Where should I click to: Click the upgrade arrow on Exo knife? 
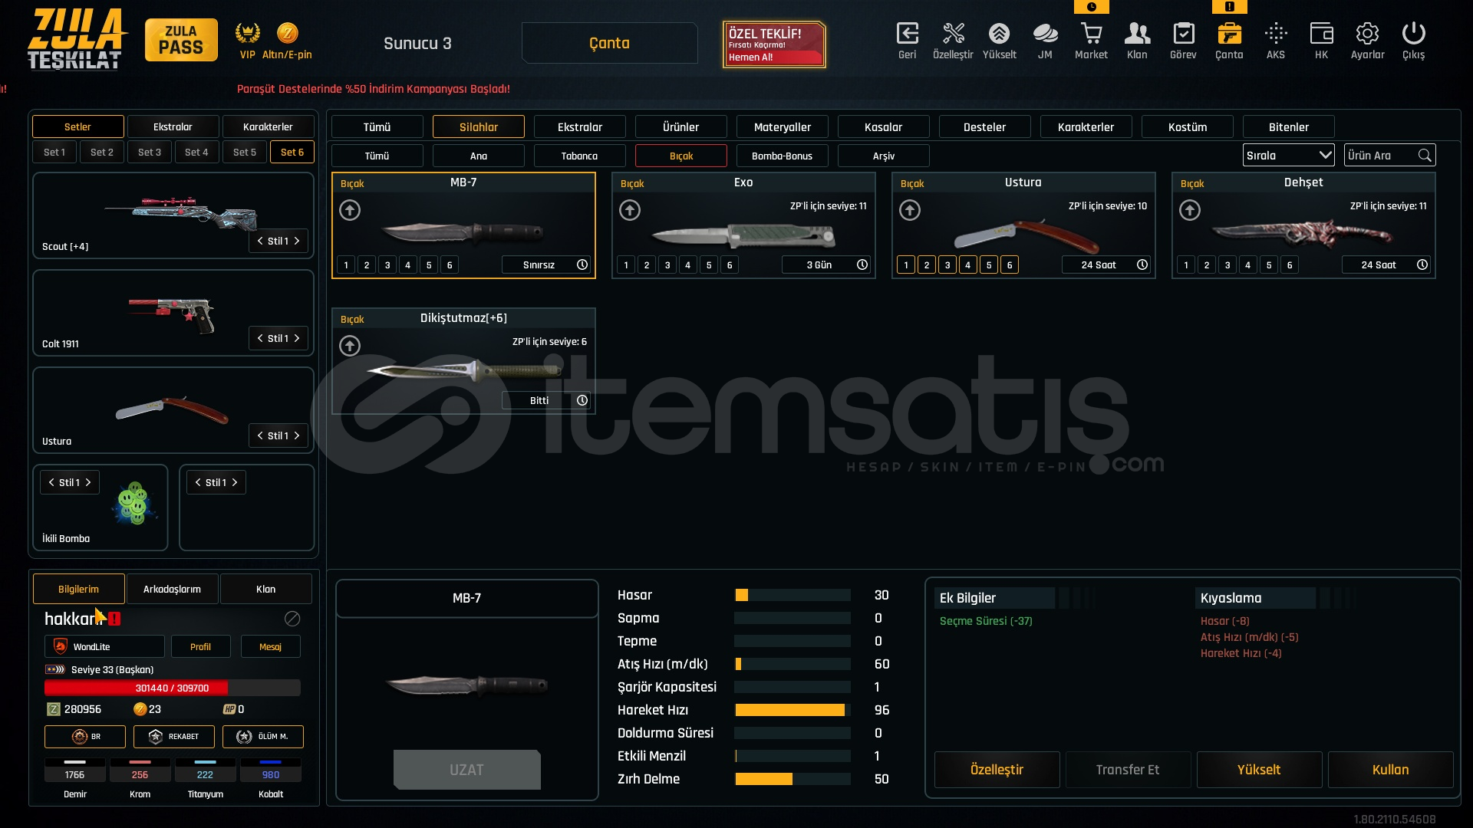(x=630, y=210)
